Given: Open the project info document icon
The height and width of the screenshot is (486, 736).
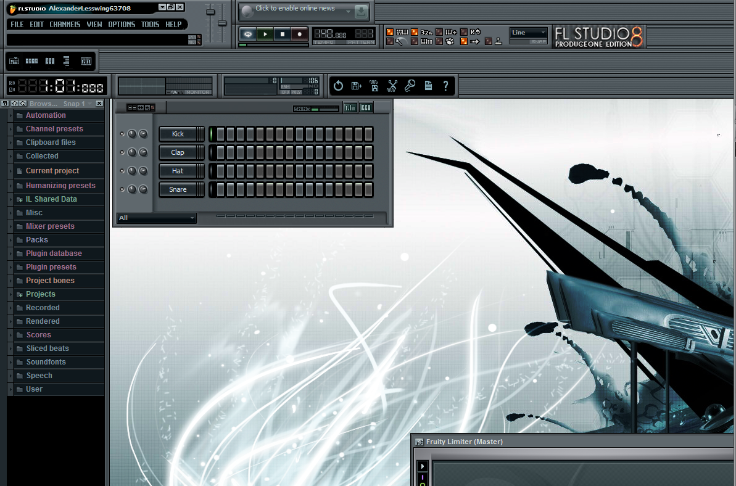Looking at the screenshot, I should tap(428, 86).
